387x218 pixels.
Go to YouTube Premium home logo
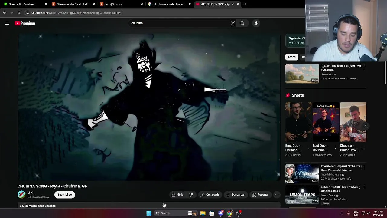pos(25,23)
